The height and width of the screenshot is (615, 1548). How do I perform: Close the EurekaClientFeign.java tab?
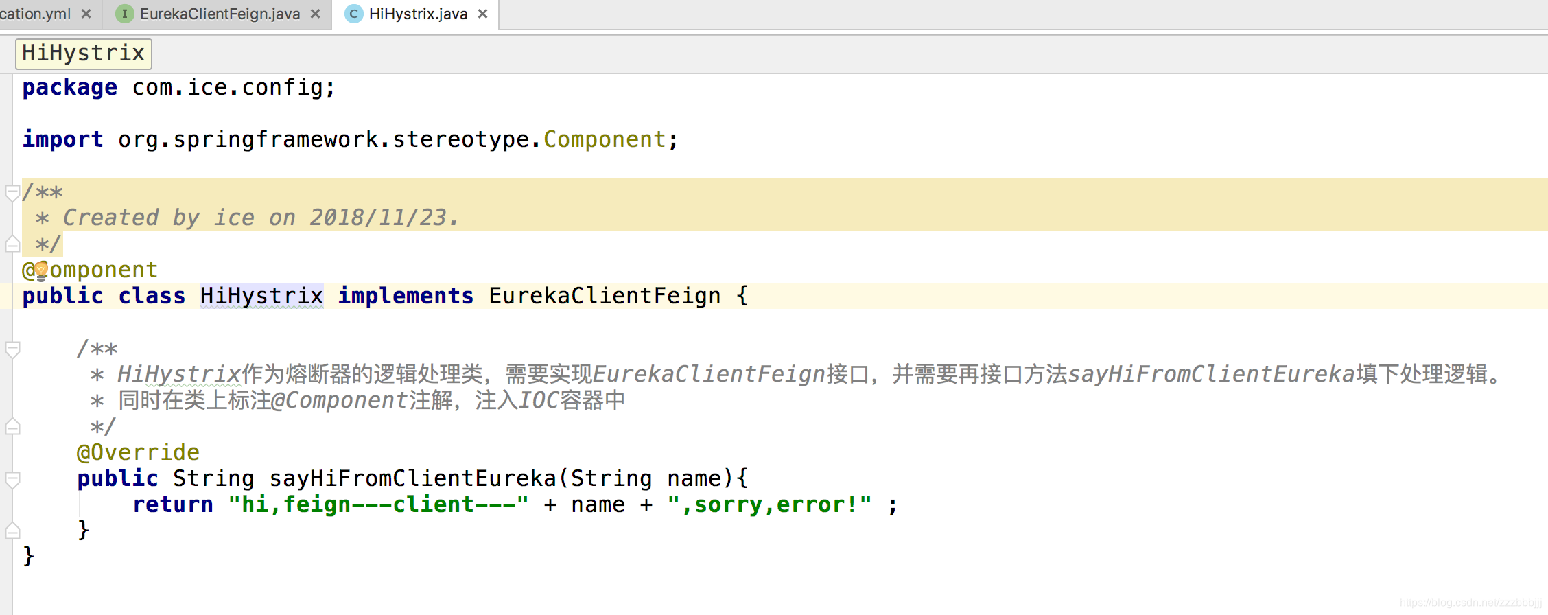pos(316,14)
